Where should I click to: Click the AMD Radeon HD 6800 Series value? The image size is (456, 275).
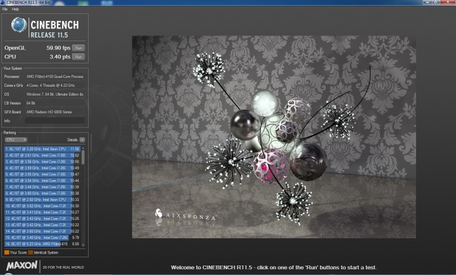tap(49, 112)
